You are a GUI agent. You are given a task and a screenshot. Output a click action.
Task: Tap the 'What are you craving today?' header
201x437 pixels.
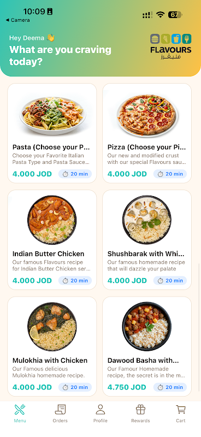[60, 56]
